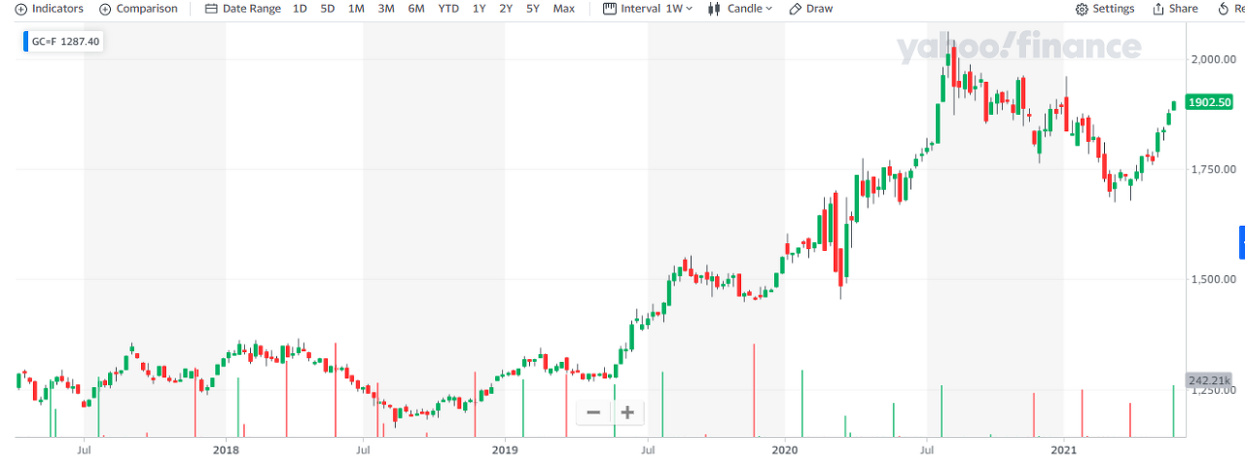Image resolution: width=1245 pixels, height=467 pixels.
Task: Click the blue marker beside GC=F label
Action: coord(25,42)
